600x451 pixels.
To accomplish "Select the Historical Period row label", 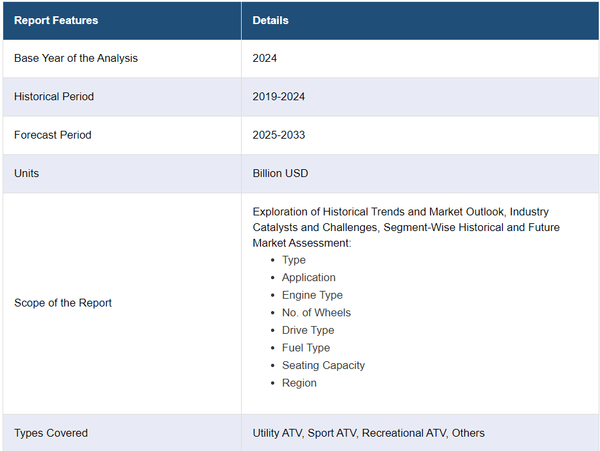I will click(x=54, y=97).
